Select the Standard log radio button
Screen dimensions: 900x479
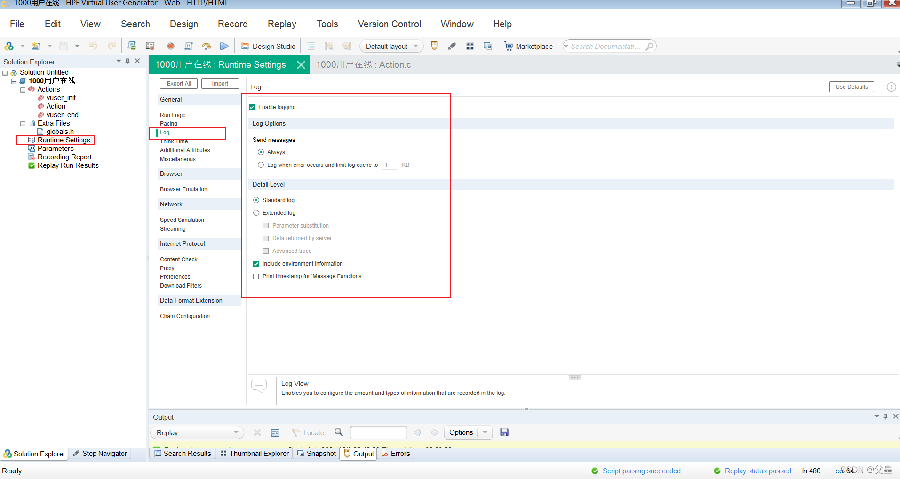coord(256,200)
